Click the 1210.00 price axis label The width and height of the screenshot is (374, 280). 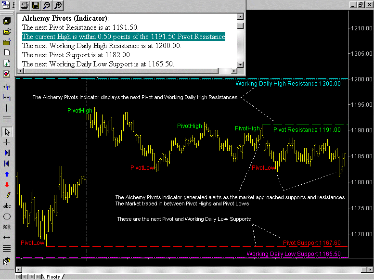(361, 28)
